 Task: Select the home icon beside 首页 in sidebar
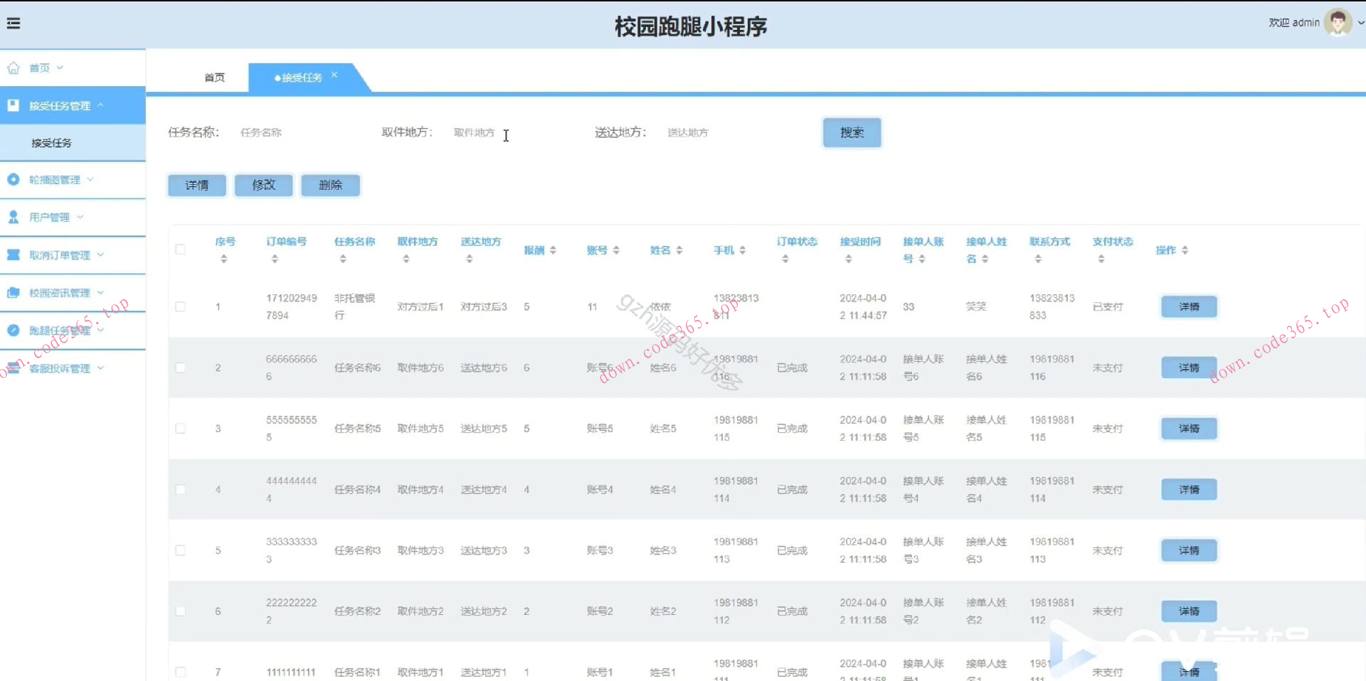tap(13, 67)
